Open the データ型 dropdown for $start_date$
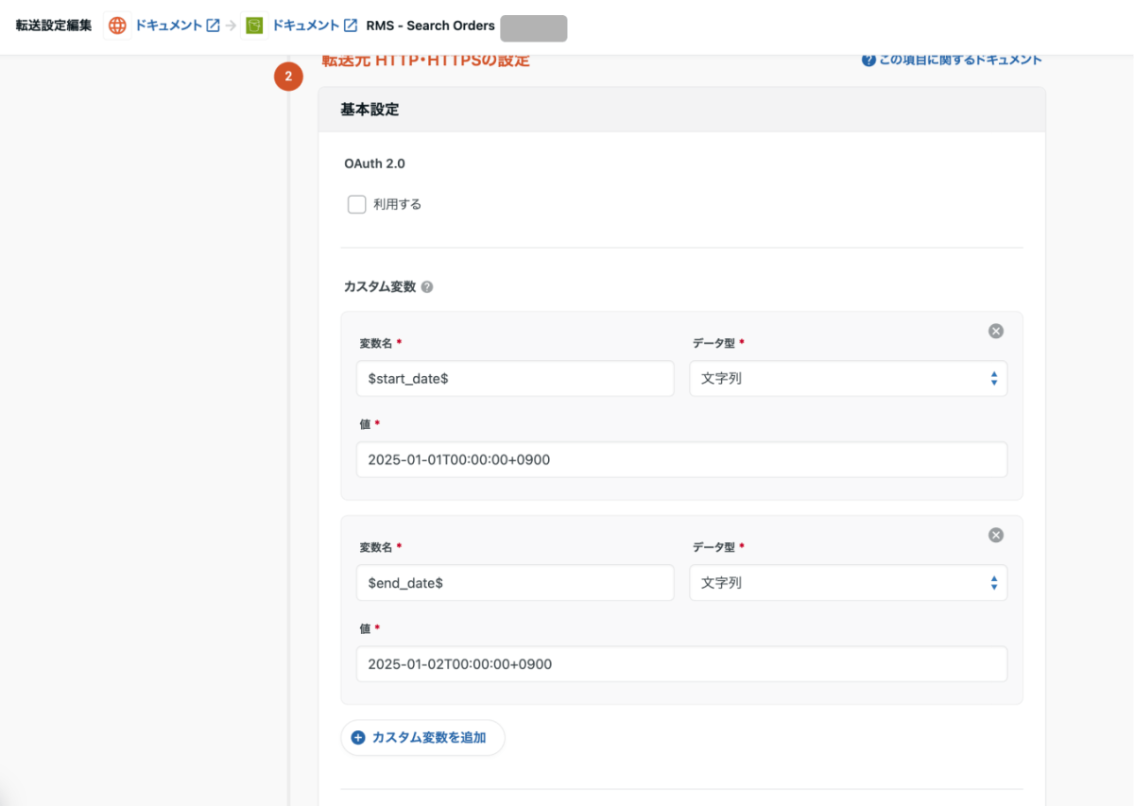Screen dimensions: 1134x806 848,378
